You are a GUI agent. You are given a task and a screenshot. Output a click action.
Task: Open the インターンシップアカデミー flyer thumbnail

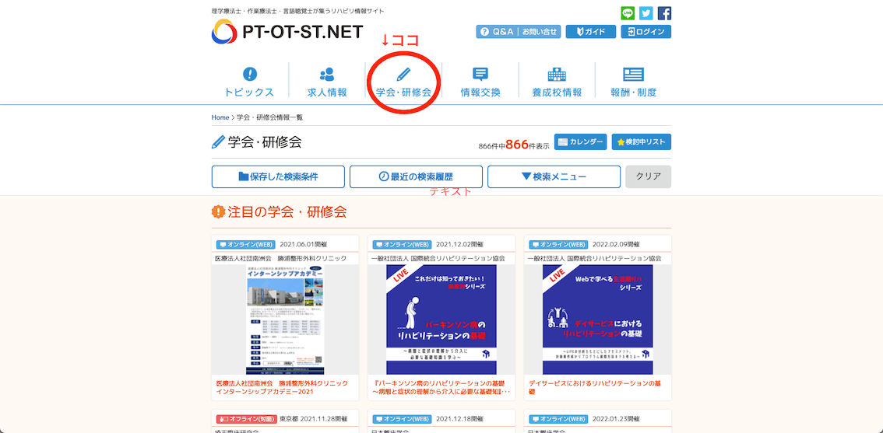click(286, 320)
